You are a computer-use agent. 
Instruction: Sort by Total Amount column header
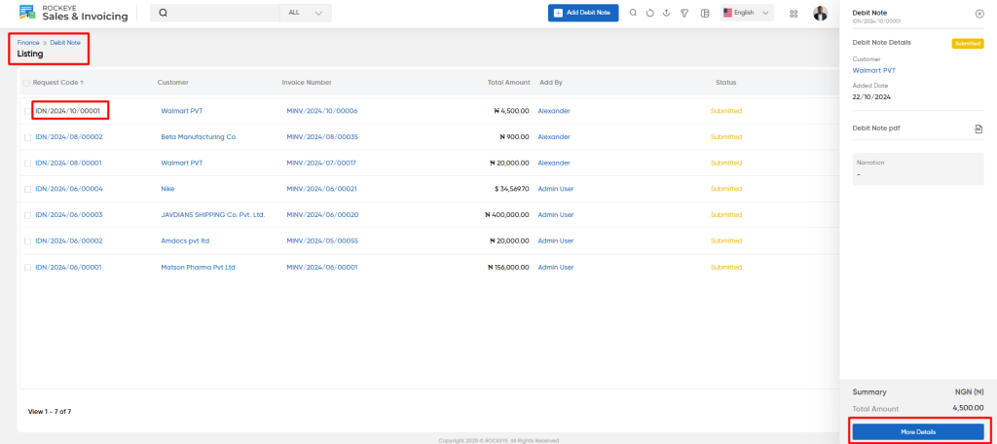[x=508, y=83]
